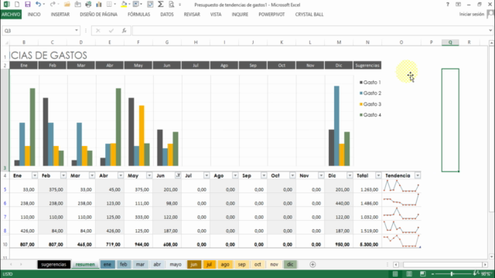The image size is (495, 278).
Task: Click the new blank workbook icon
Action: (x=17, y=5)
